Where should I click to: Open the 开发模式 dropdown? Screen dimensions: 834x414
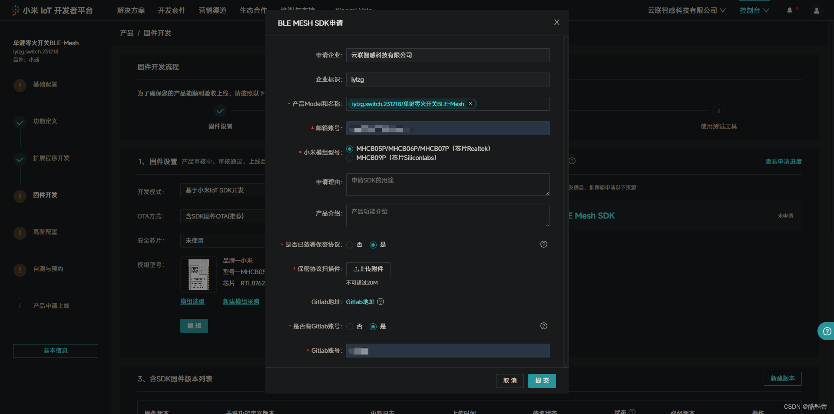222,190
